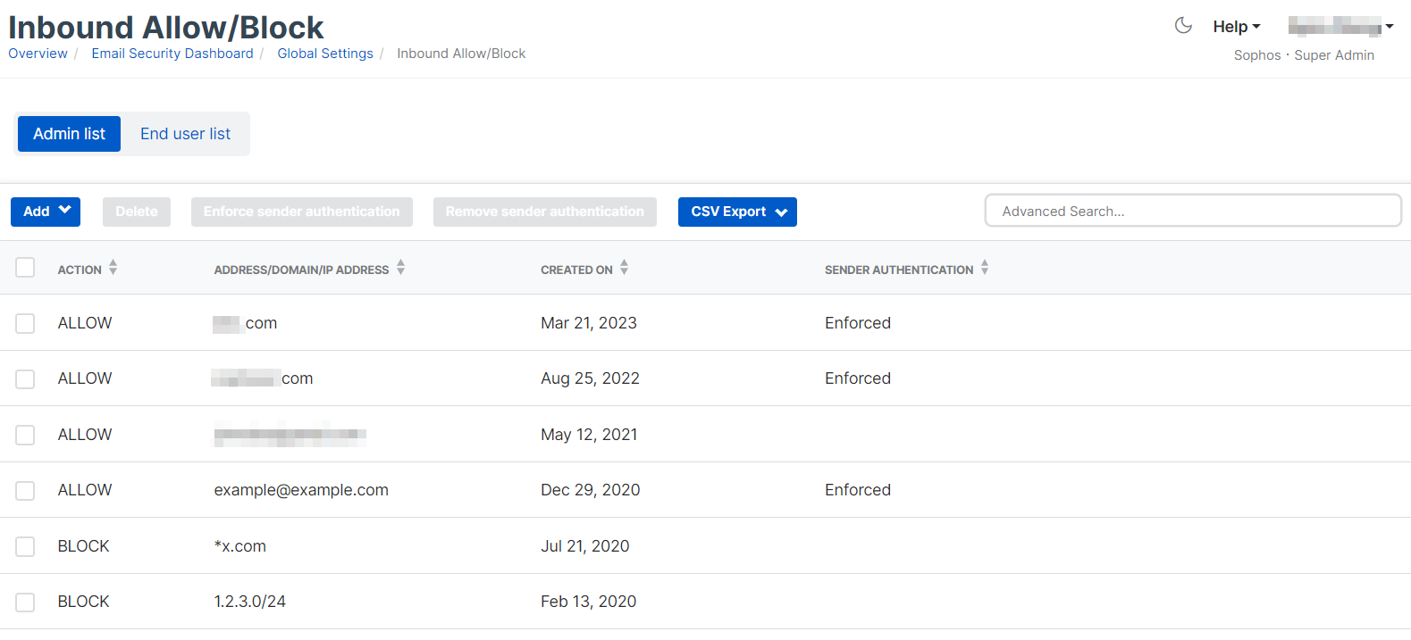Tick the checkbox for *x.com block entry
Screen dimensions: 1411x640
[25, 546]
